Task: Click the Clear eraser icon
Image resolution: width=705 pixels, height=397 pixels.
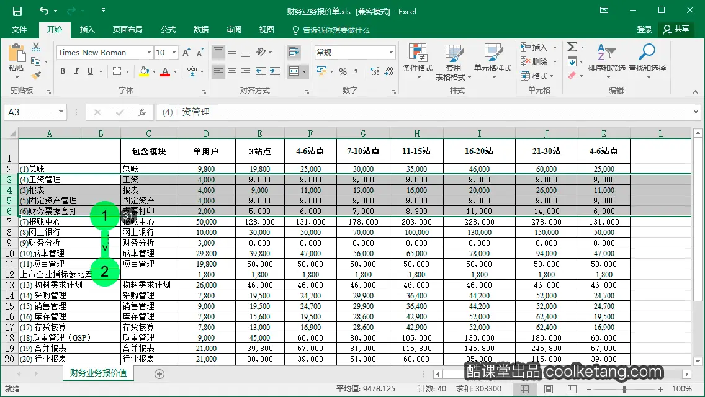Action: tap(572, 76)
